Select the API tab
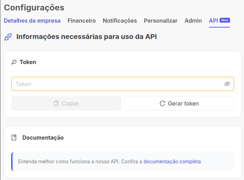This screenshot has height=180, width=244. 213,21
